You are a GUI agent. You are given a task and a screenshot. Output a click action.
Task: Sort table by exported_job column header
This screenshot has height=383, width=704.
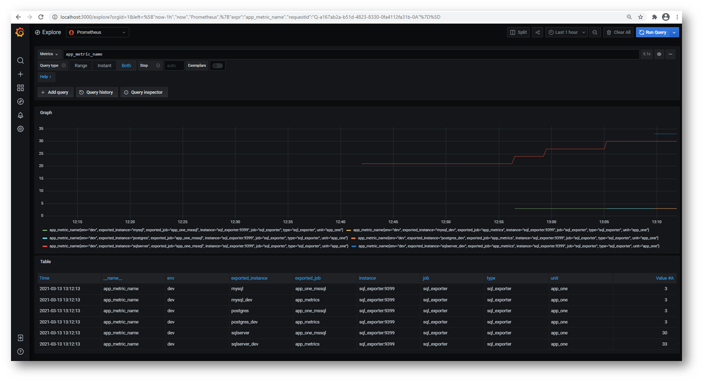308,278
